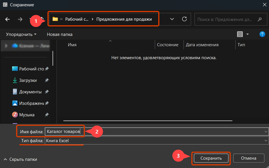Click the Имя файла text field
269x168 pixels.
pyautogui.click(x=157, y=132)
